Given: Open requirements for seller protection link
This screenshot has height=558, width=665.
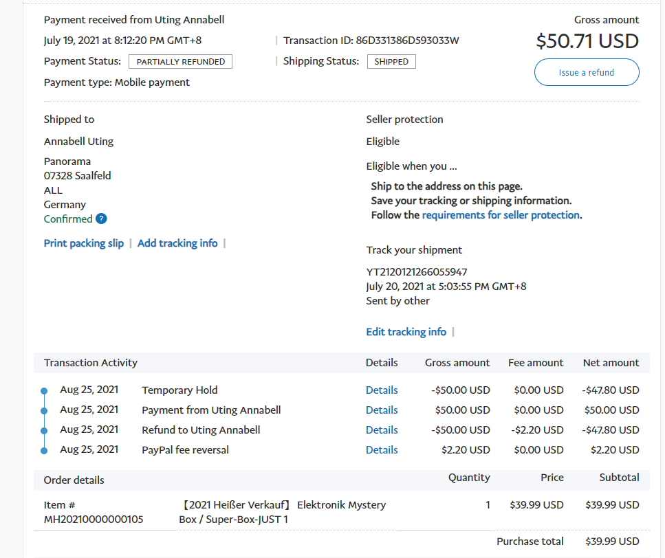Looking at the screenshot, I should [x=501, y=215].
